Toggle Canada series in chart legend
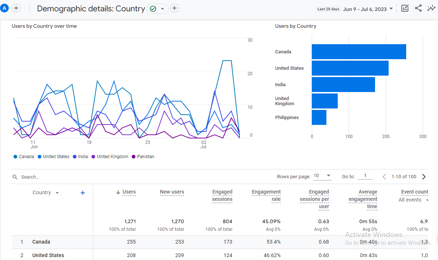438x260 pixels. (24, 157)
